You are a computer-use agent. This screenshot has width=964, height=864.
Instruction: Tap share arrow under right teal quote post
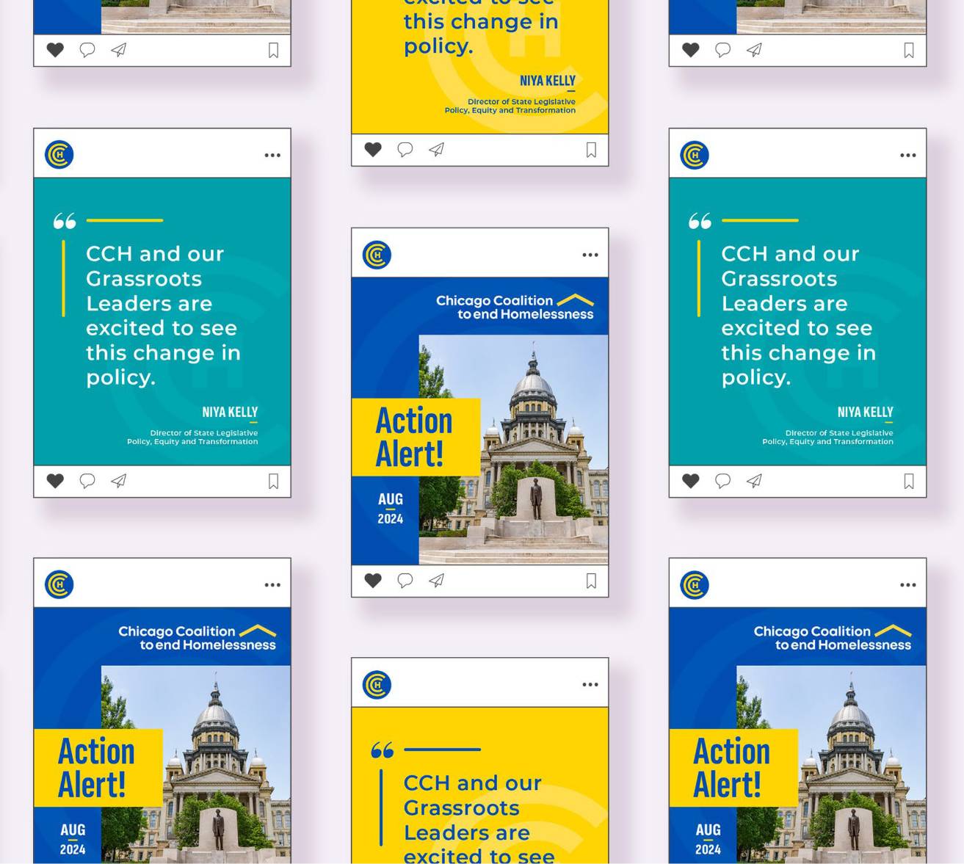[754, 481]
